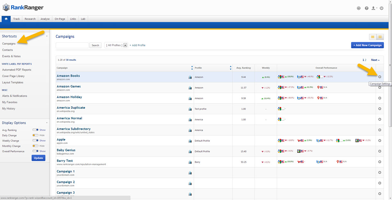Screen dimensions: 392x200
Task: Open the Research menu tab
Action: (x=30, y=19)
